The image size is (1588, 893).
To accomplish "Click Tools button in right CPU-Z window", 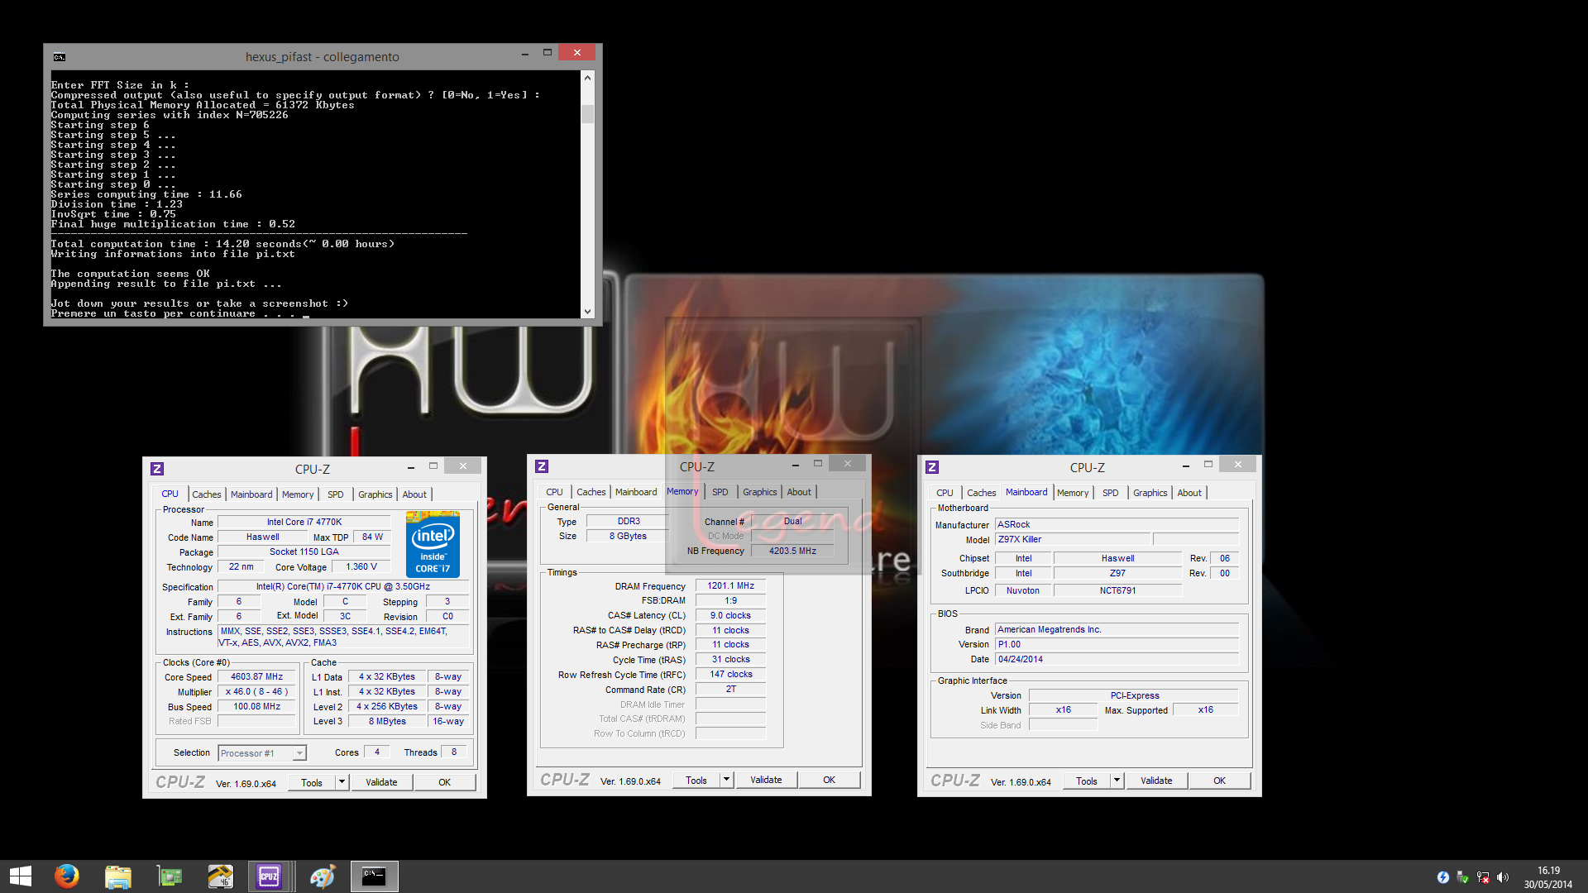I will [x=1087, y=781].
